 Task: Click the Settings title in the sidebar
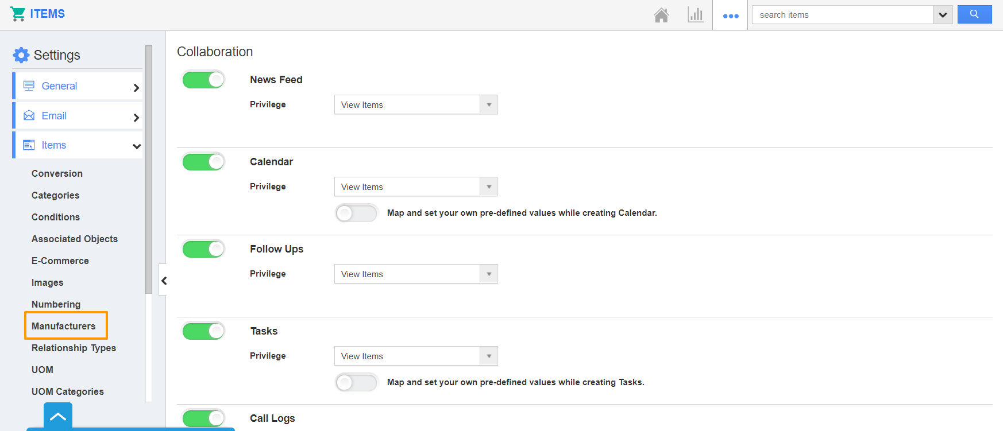coord(57,55)
